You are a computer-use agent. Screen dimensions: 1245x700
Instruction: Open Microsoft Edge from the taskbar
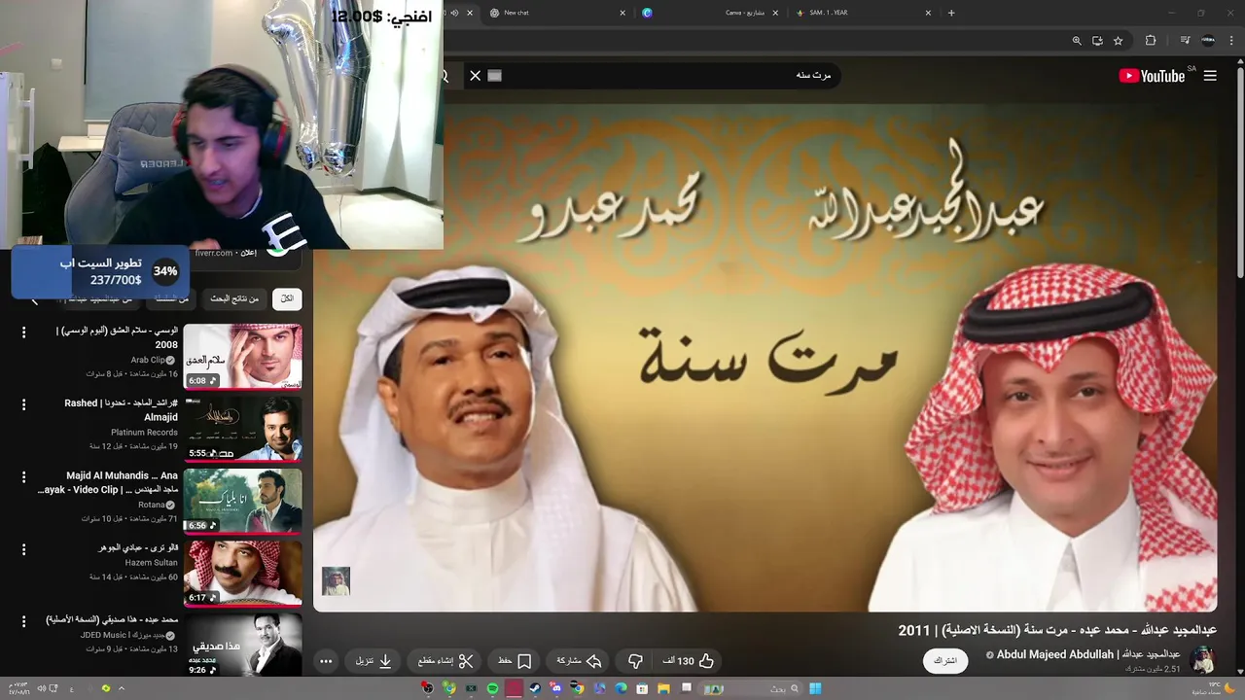[621, 688]
